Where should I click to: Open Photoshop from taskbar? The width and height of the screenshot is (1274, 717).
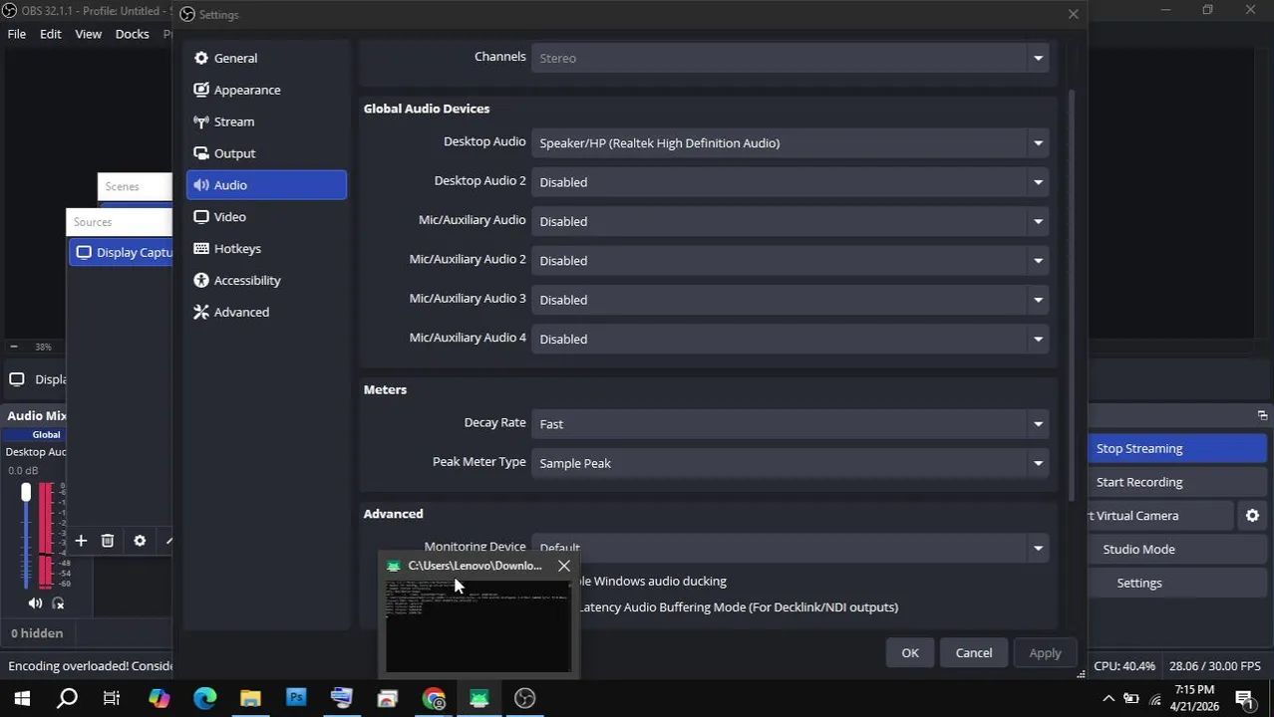click(296, 699)
